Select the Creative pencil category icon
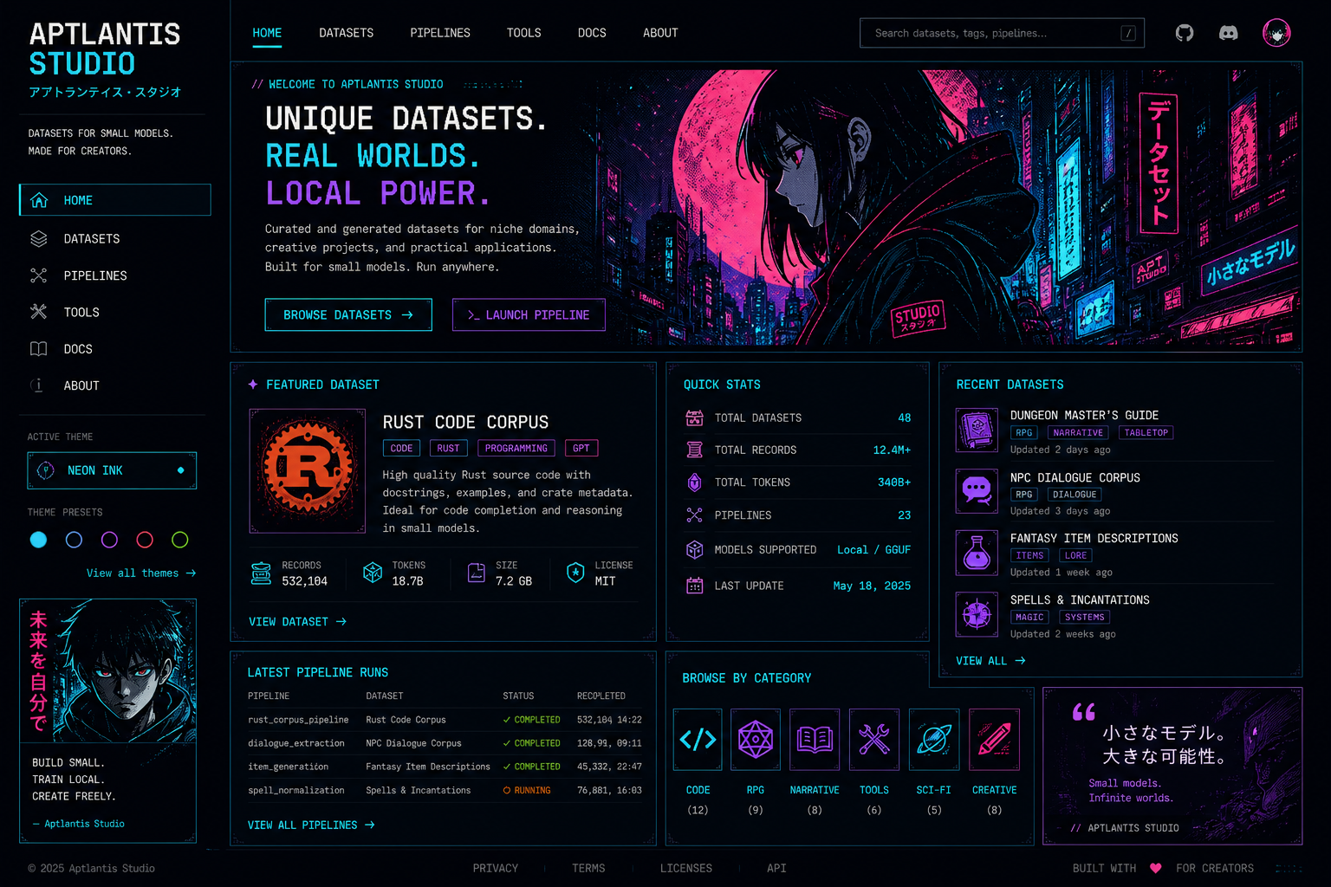1331x887 pixels. (x=994, y=739)
